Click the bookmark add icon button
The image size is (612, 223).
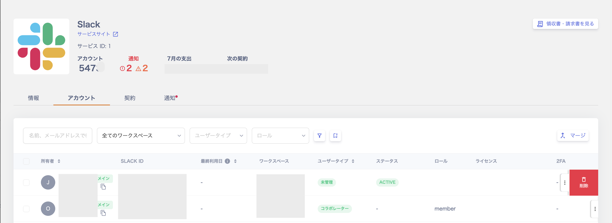coord(335,136)
